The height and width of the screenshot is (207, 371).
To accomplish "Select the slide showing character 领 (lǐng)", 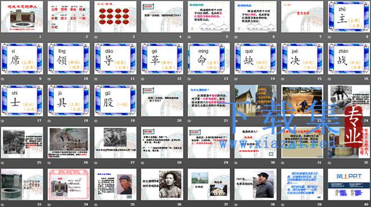I will pyautogui.click(x=69, y=59).
